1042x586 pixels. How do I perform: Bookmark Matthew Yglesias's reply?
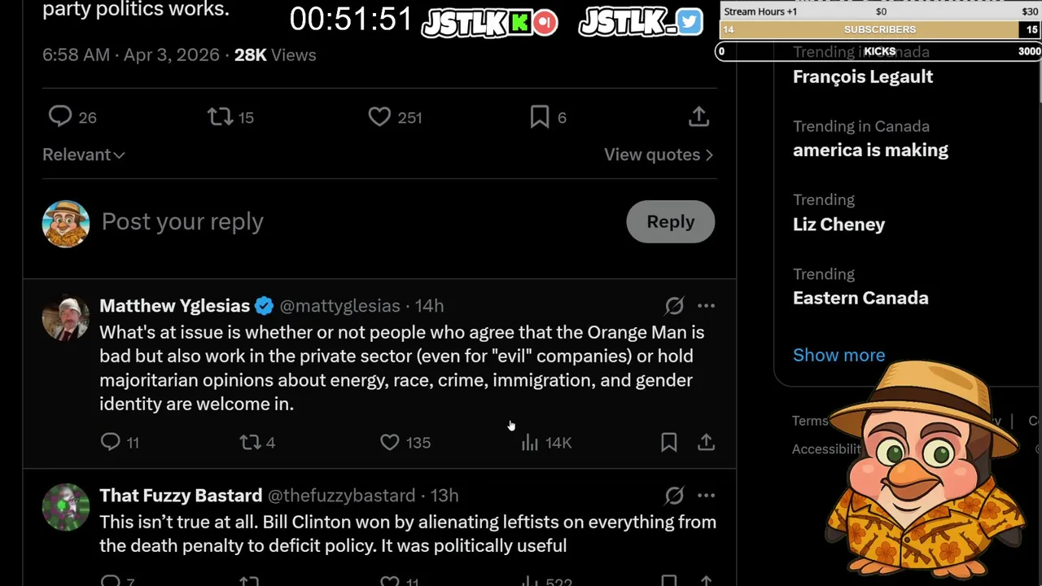click(x=669, y=442)
